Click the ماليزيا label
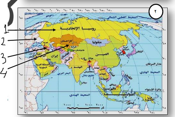 (x=110, y=89)
